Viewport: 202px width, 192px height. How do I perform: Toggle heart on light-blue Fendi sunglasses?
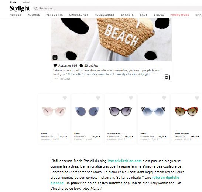coord(164,98)
